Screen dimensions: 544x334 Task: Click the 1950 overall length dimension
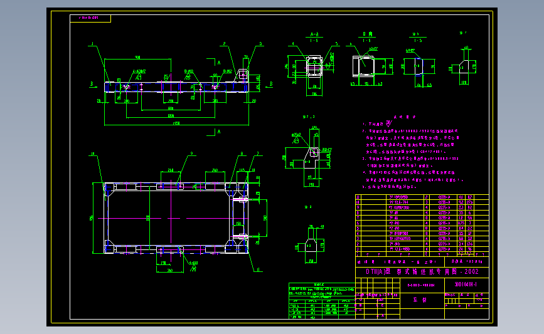pyautogui.click(x=176, y=123)
